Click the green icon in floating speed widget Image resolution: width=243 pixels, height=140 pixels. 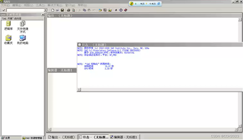pyautogui.click(x=132, y=4)
